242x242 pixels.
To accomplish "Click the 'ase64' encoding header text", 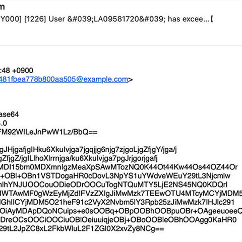I will (9, 114).
